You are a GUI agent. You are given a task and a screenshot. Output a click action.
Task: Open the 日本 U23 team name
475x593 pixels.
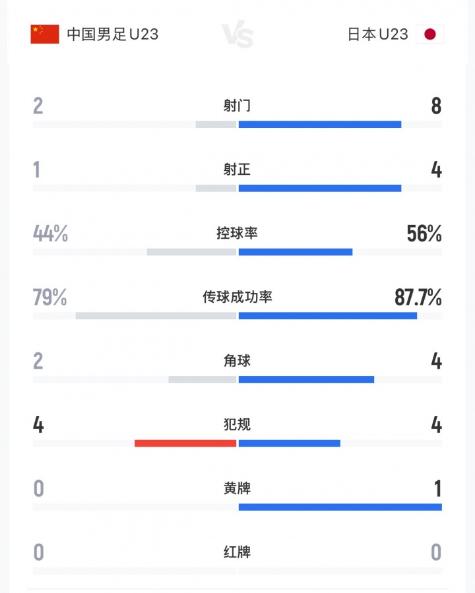click(x=378, y=34)
